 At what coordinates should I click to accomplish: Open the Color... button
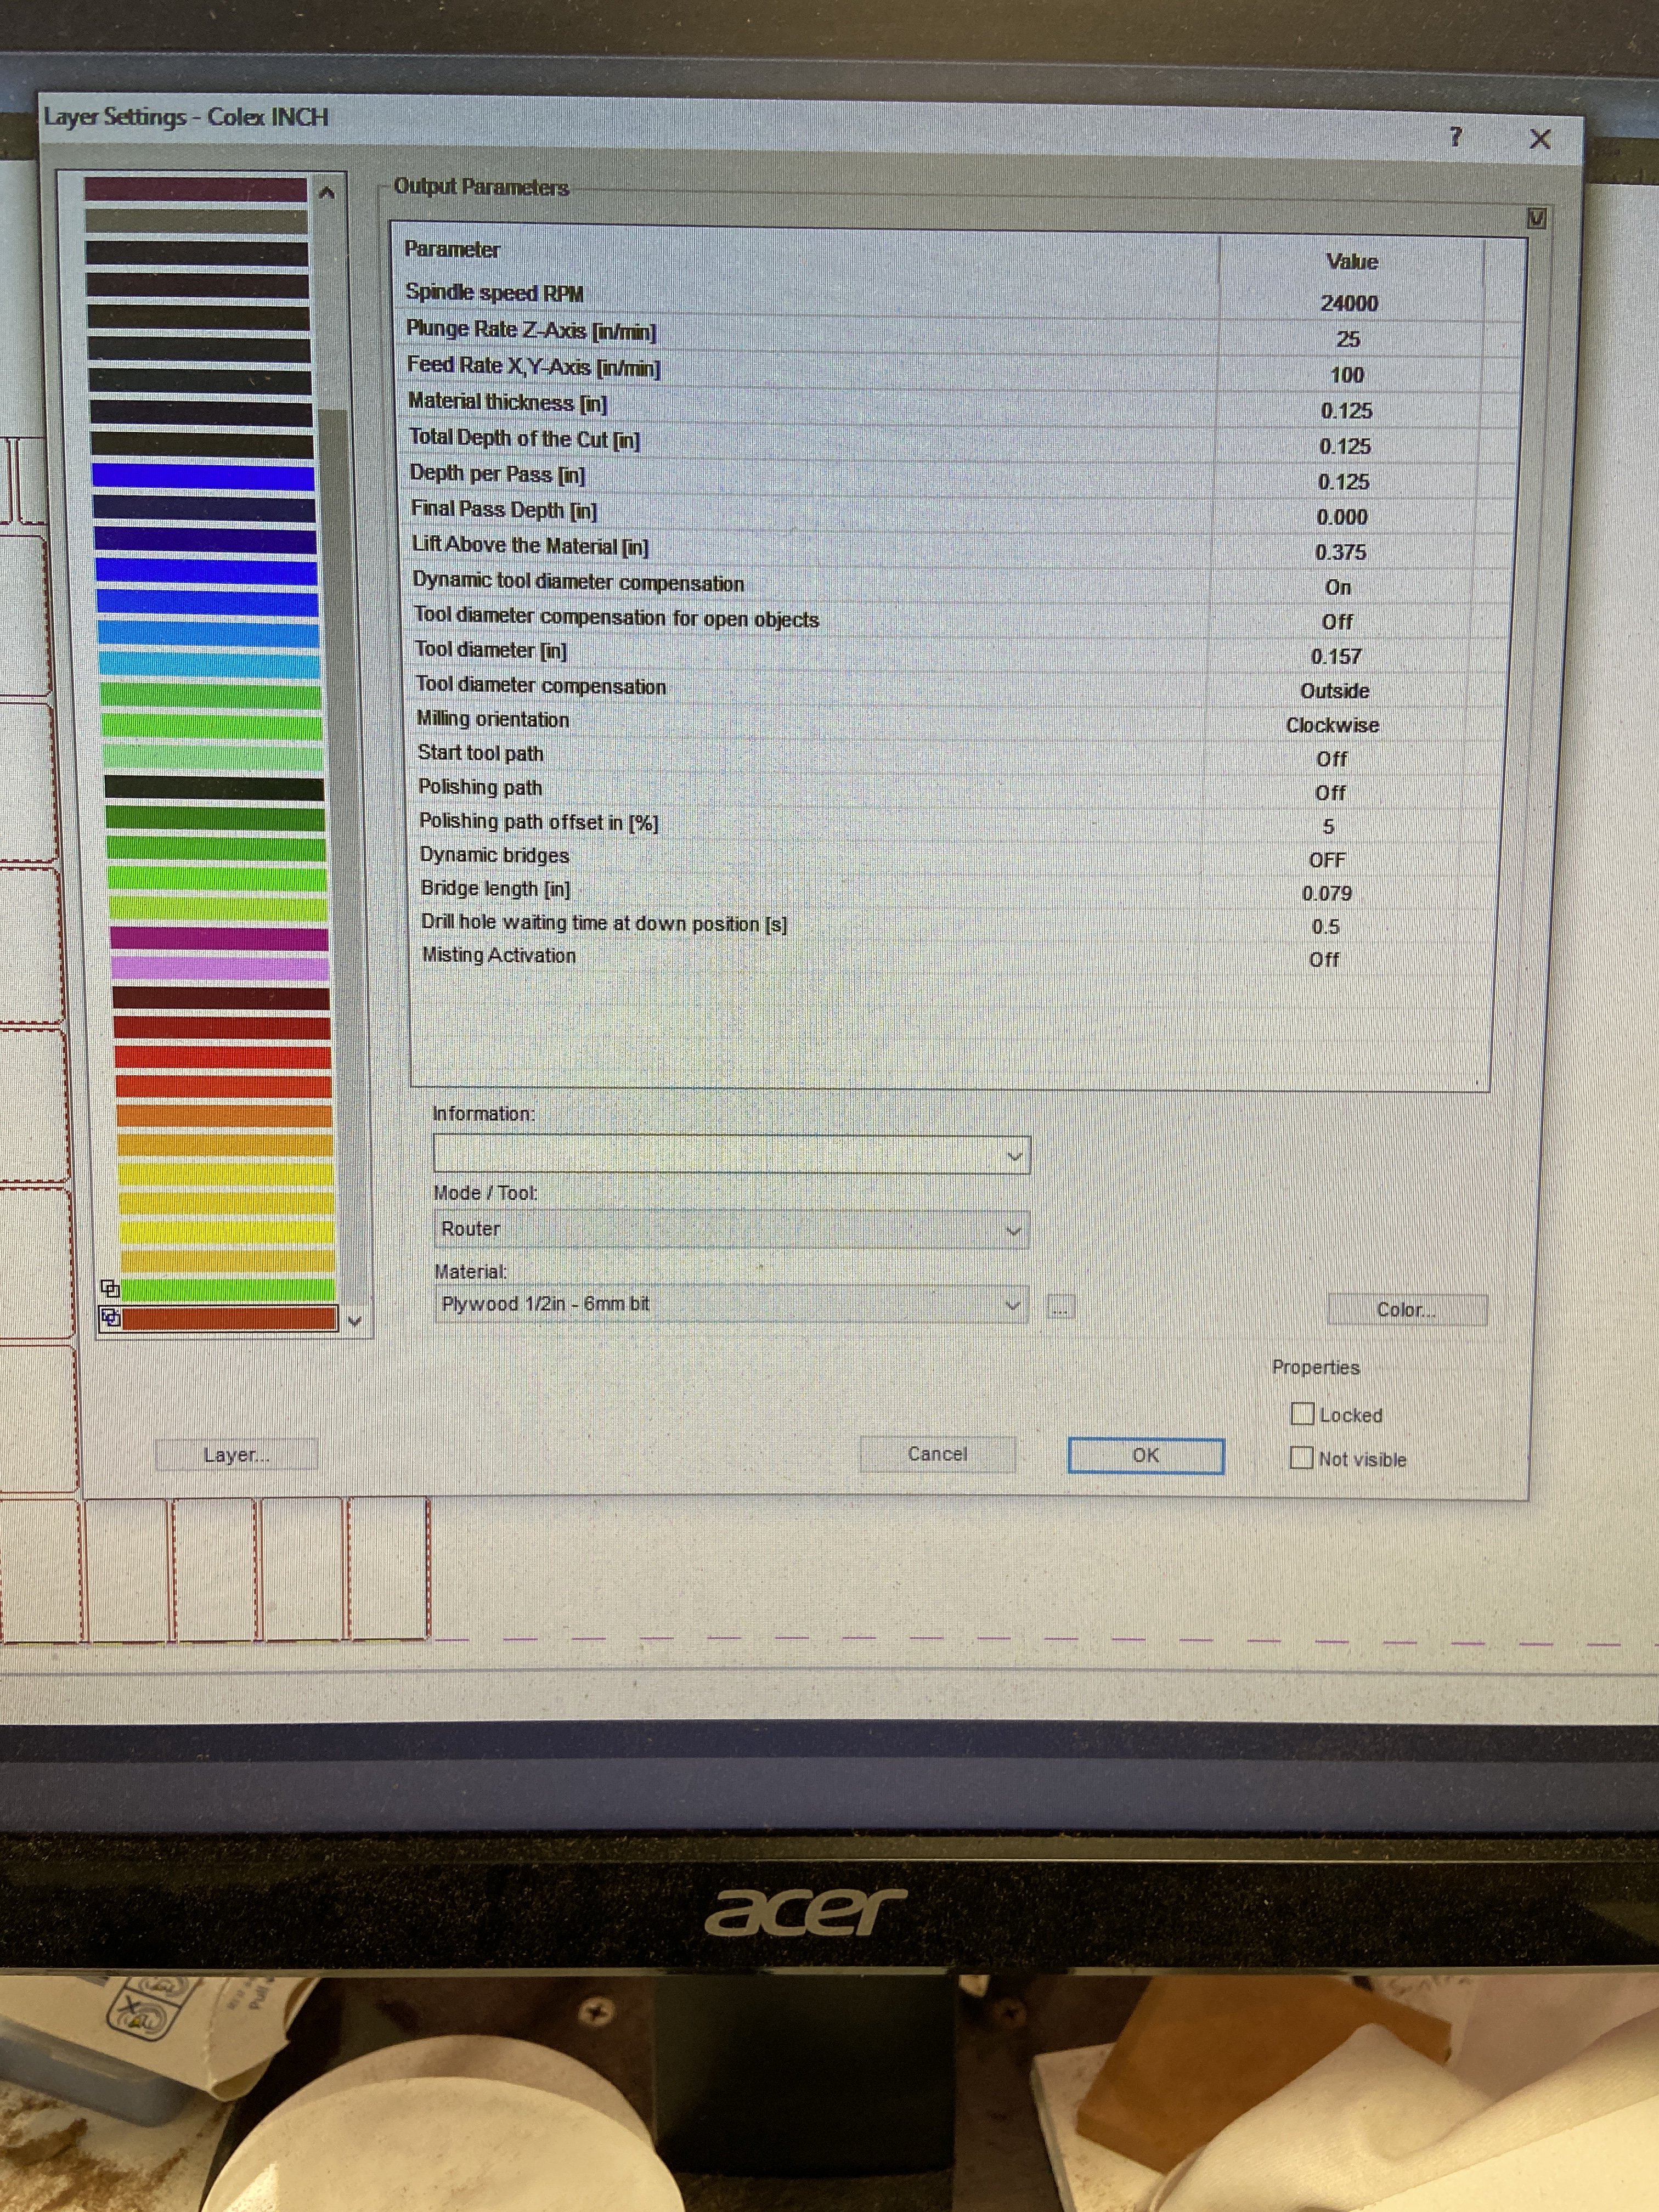pyautogui.click(x=1406, y=1309)
